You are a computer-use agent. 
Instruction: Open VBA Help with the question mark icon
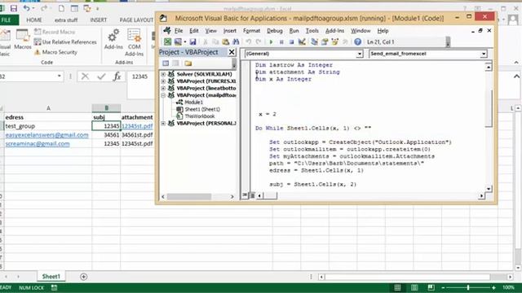357,42
